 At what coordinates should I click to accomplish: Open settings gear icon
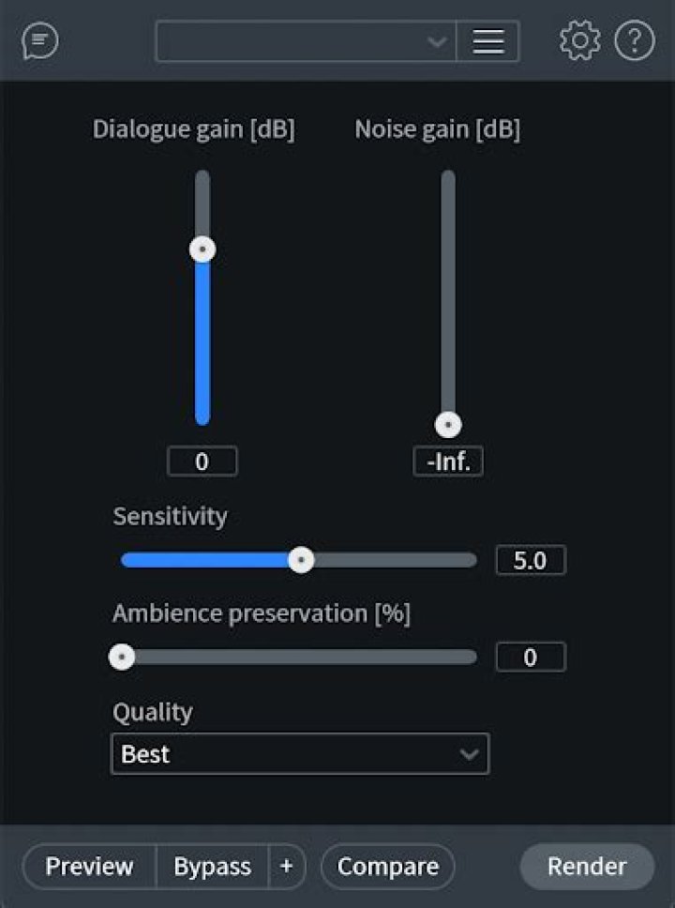pyautogui.click(x=579, y=42)
